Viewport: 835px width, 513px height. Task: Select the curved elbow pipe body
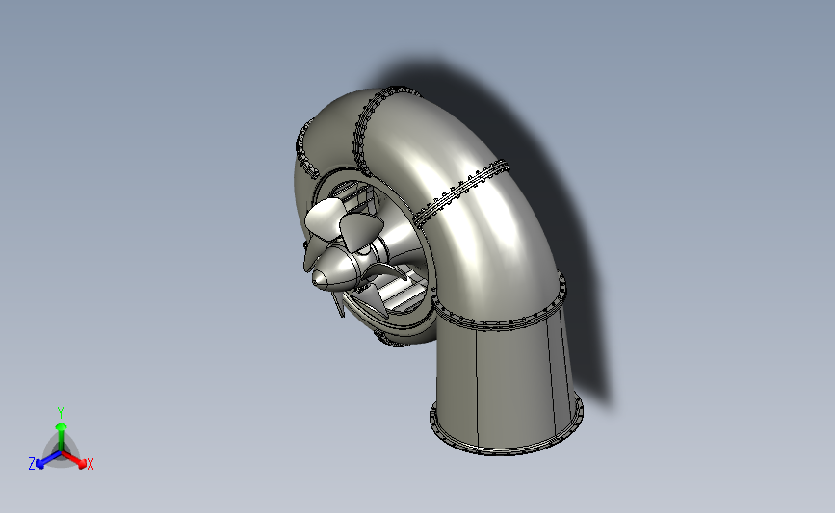tap(480, 213)
